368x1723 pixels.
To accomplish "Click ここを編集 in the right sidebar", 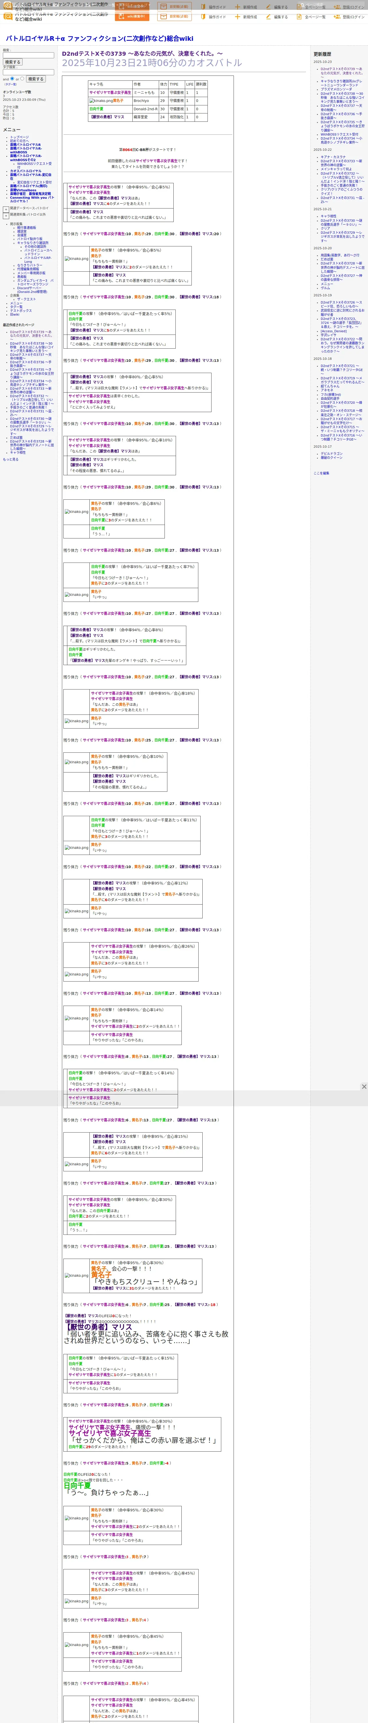I will tap(321, 474).
